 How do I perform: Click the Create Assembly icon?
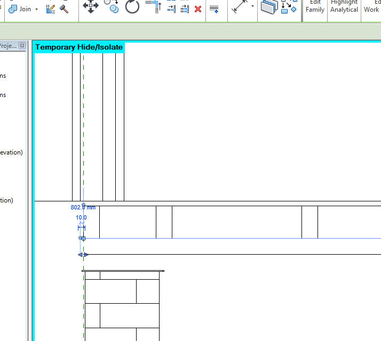click(269, 7)
